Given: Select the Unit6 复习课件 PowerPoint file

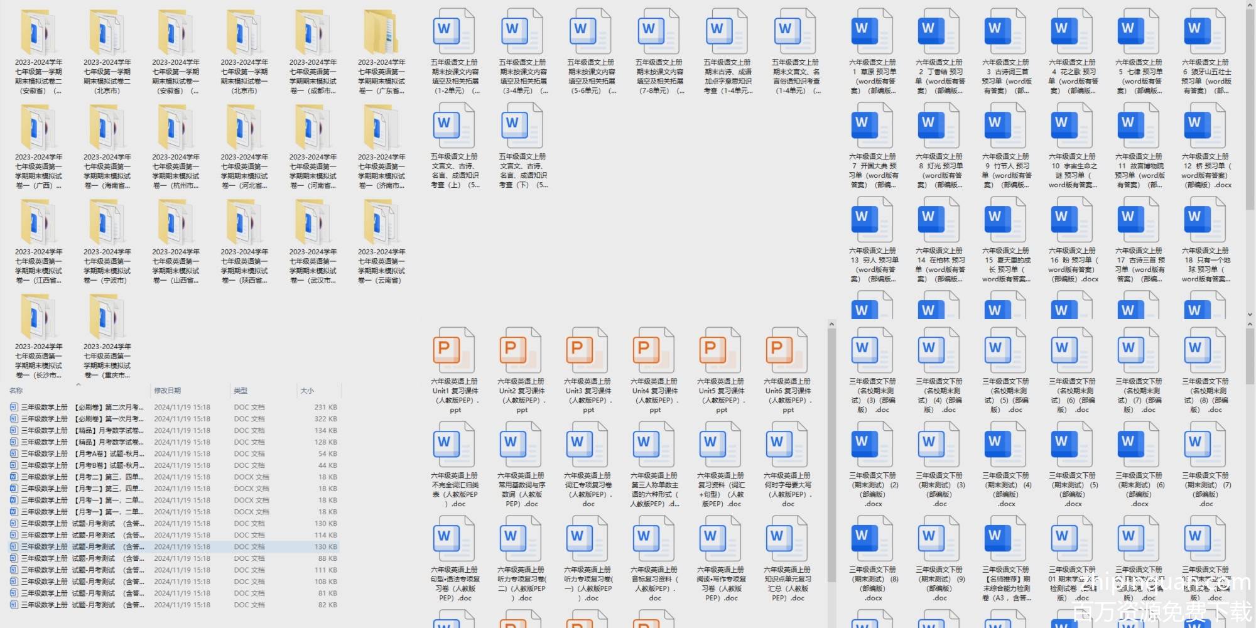Looking at the screenshot, I should (788, 371).
